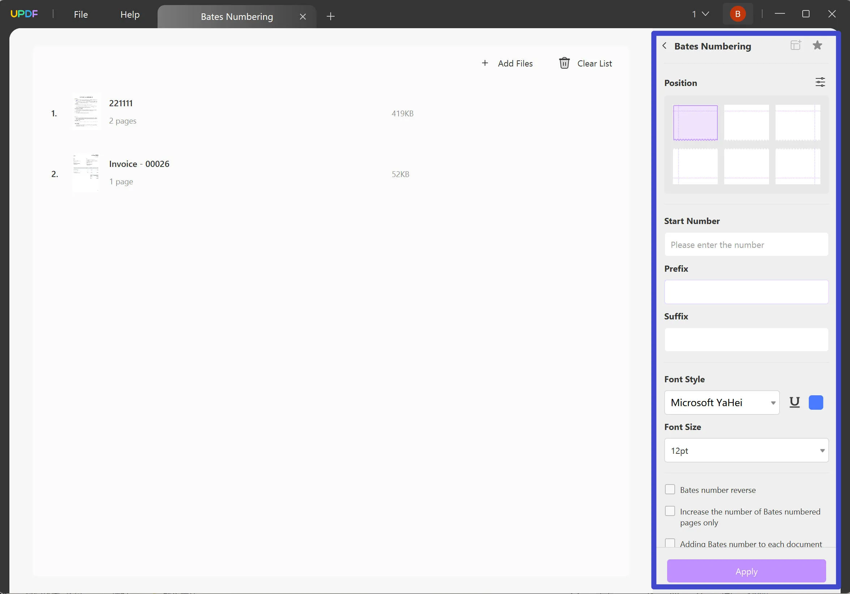Click the Apply button
The height and width of the screenshot is (594, 850).
click(x=747, y=571)
